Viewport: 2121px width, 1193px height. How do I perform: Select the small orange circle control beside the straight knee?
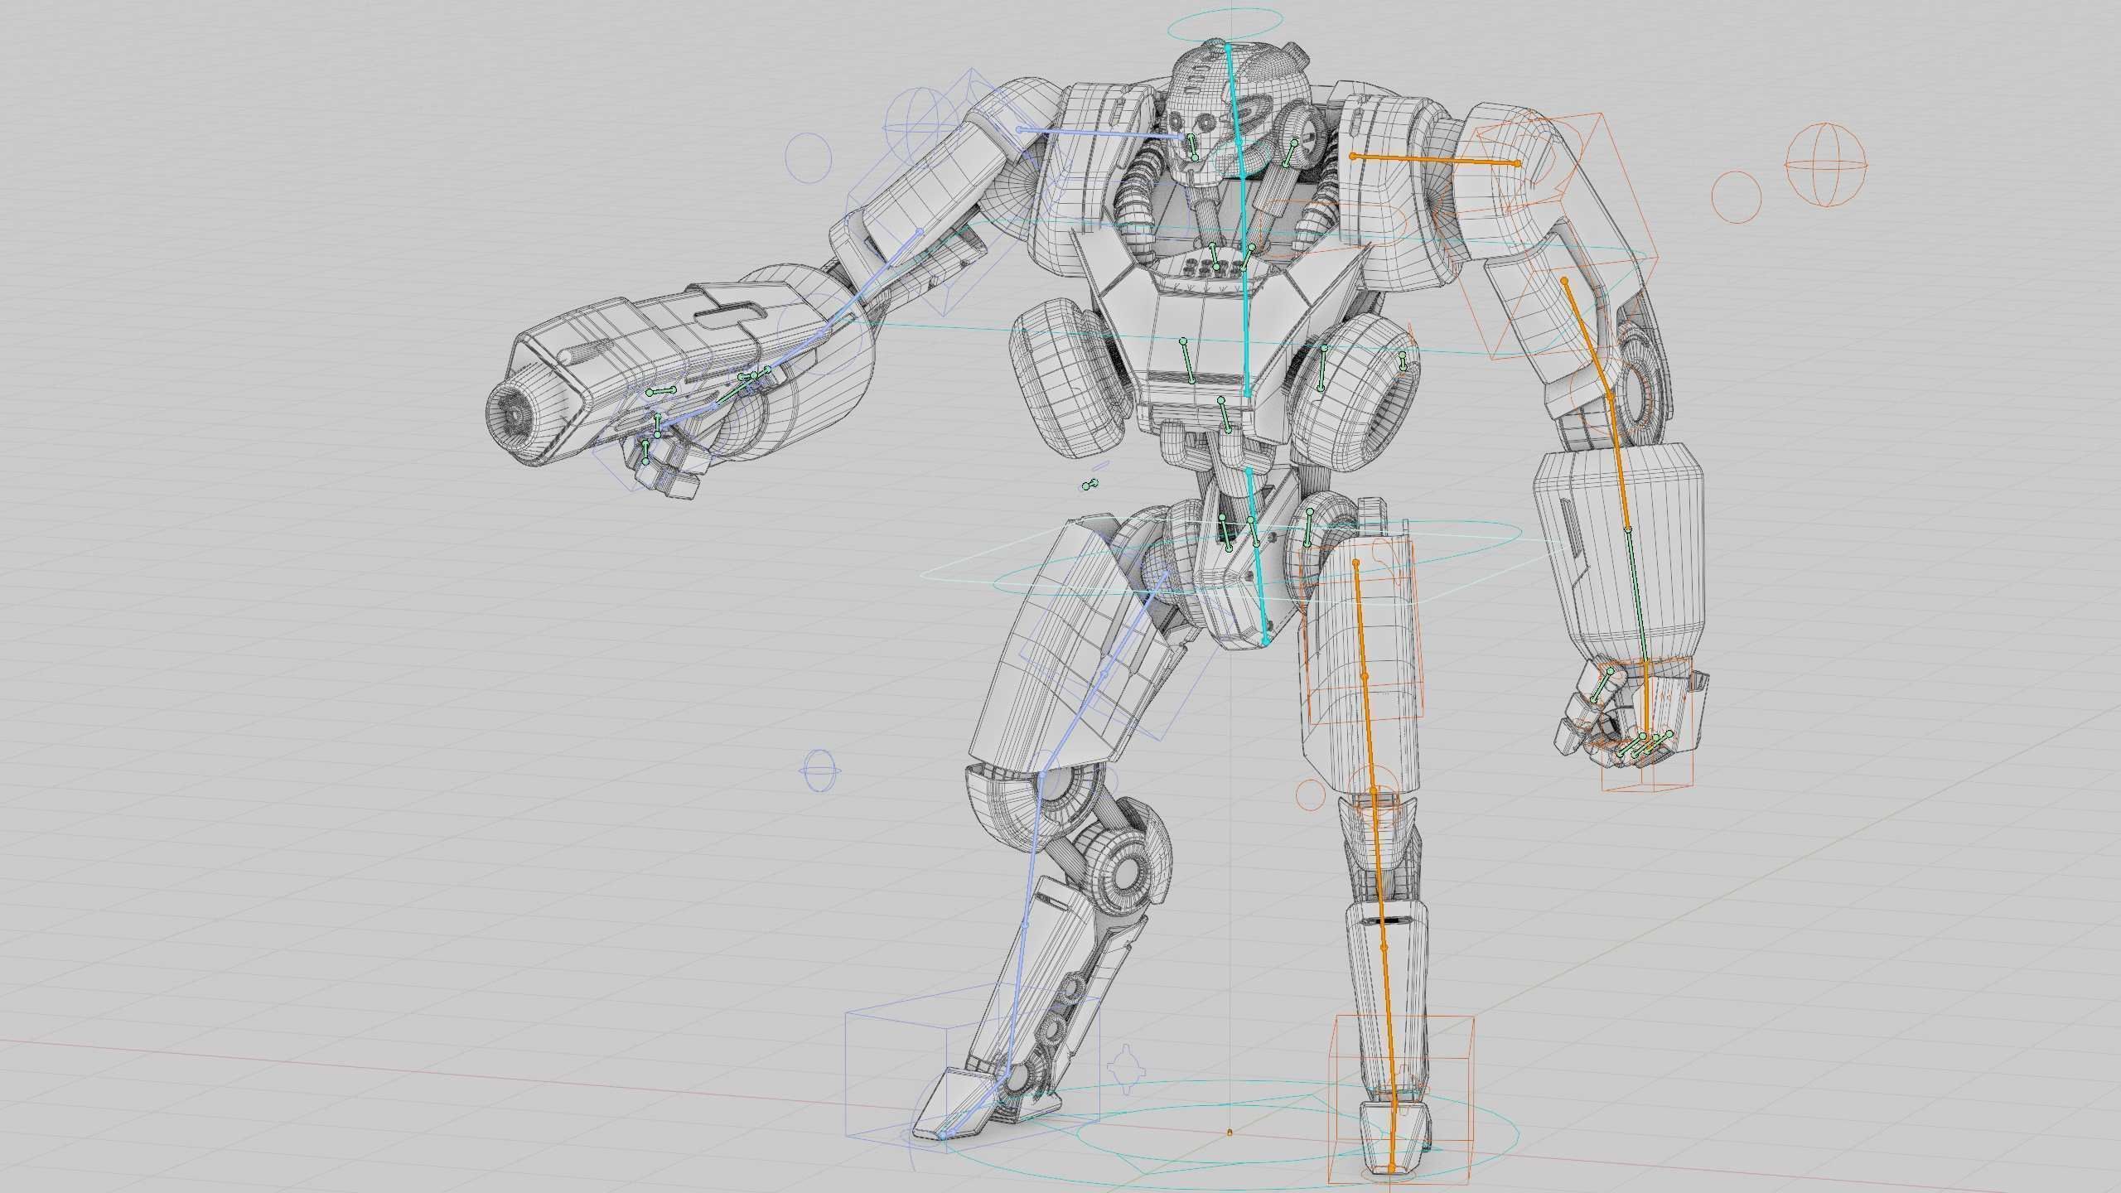[1311, 795]
